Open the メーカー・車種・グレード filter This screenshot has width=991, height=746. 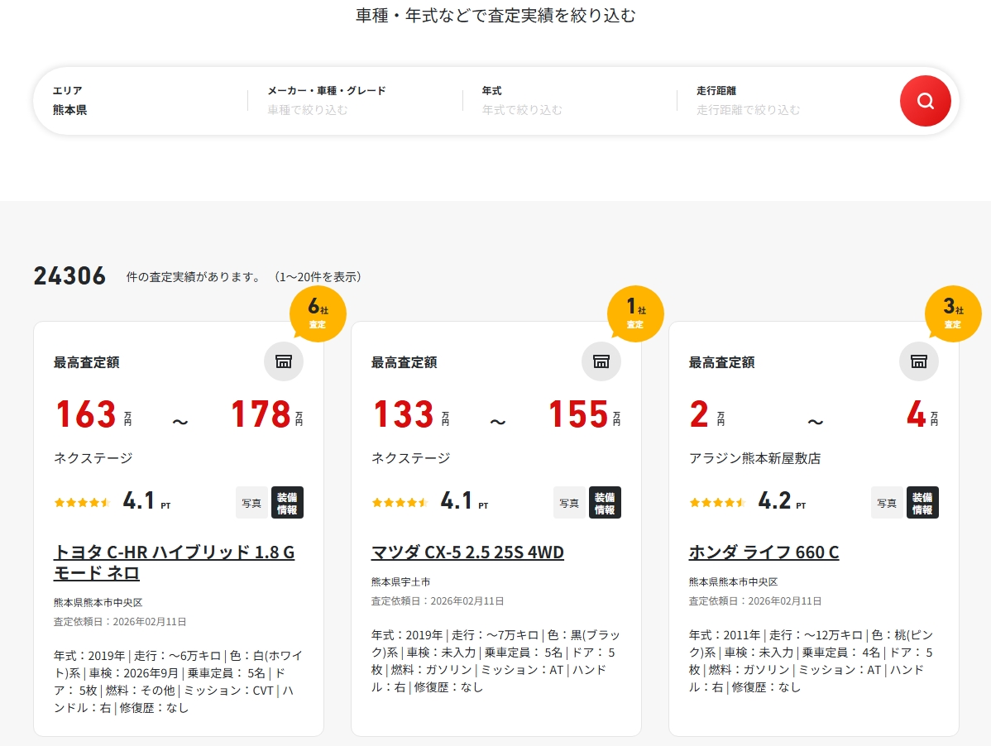(x=354, y=101)
